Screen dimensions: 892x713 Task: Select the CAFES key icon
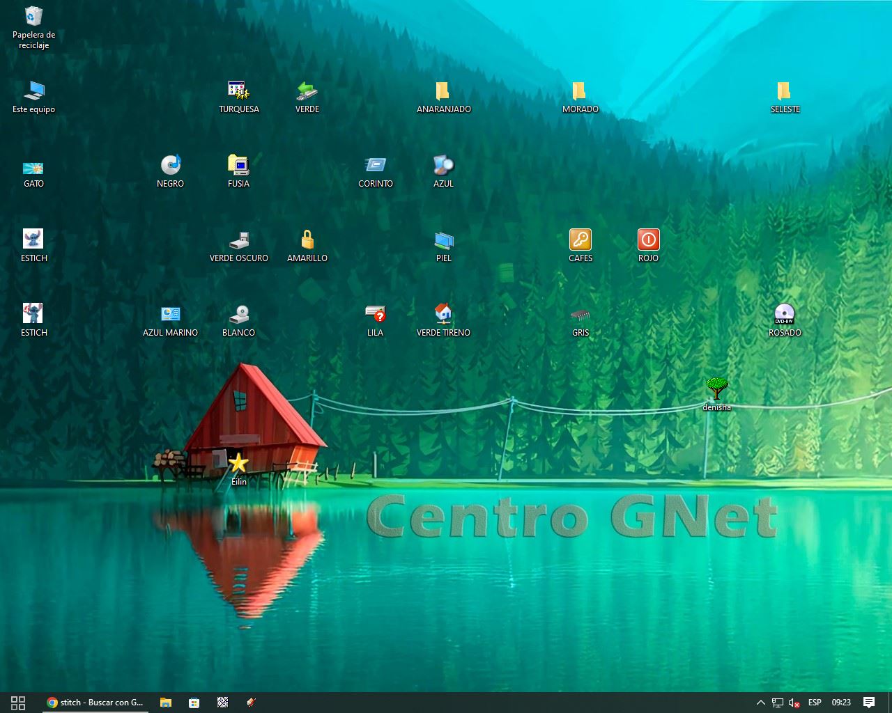click(x=580, y=240)
